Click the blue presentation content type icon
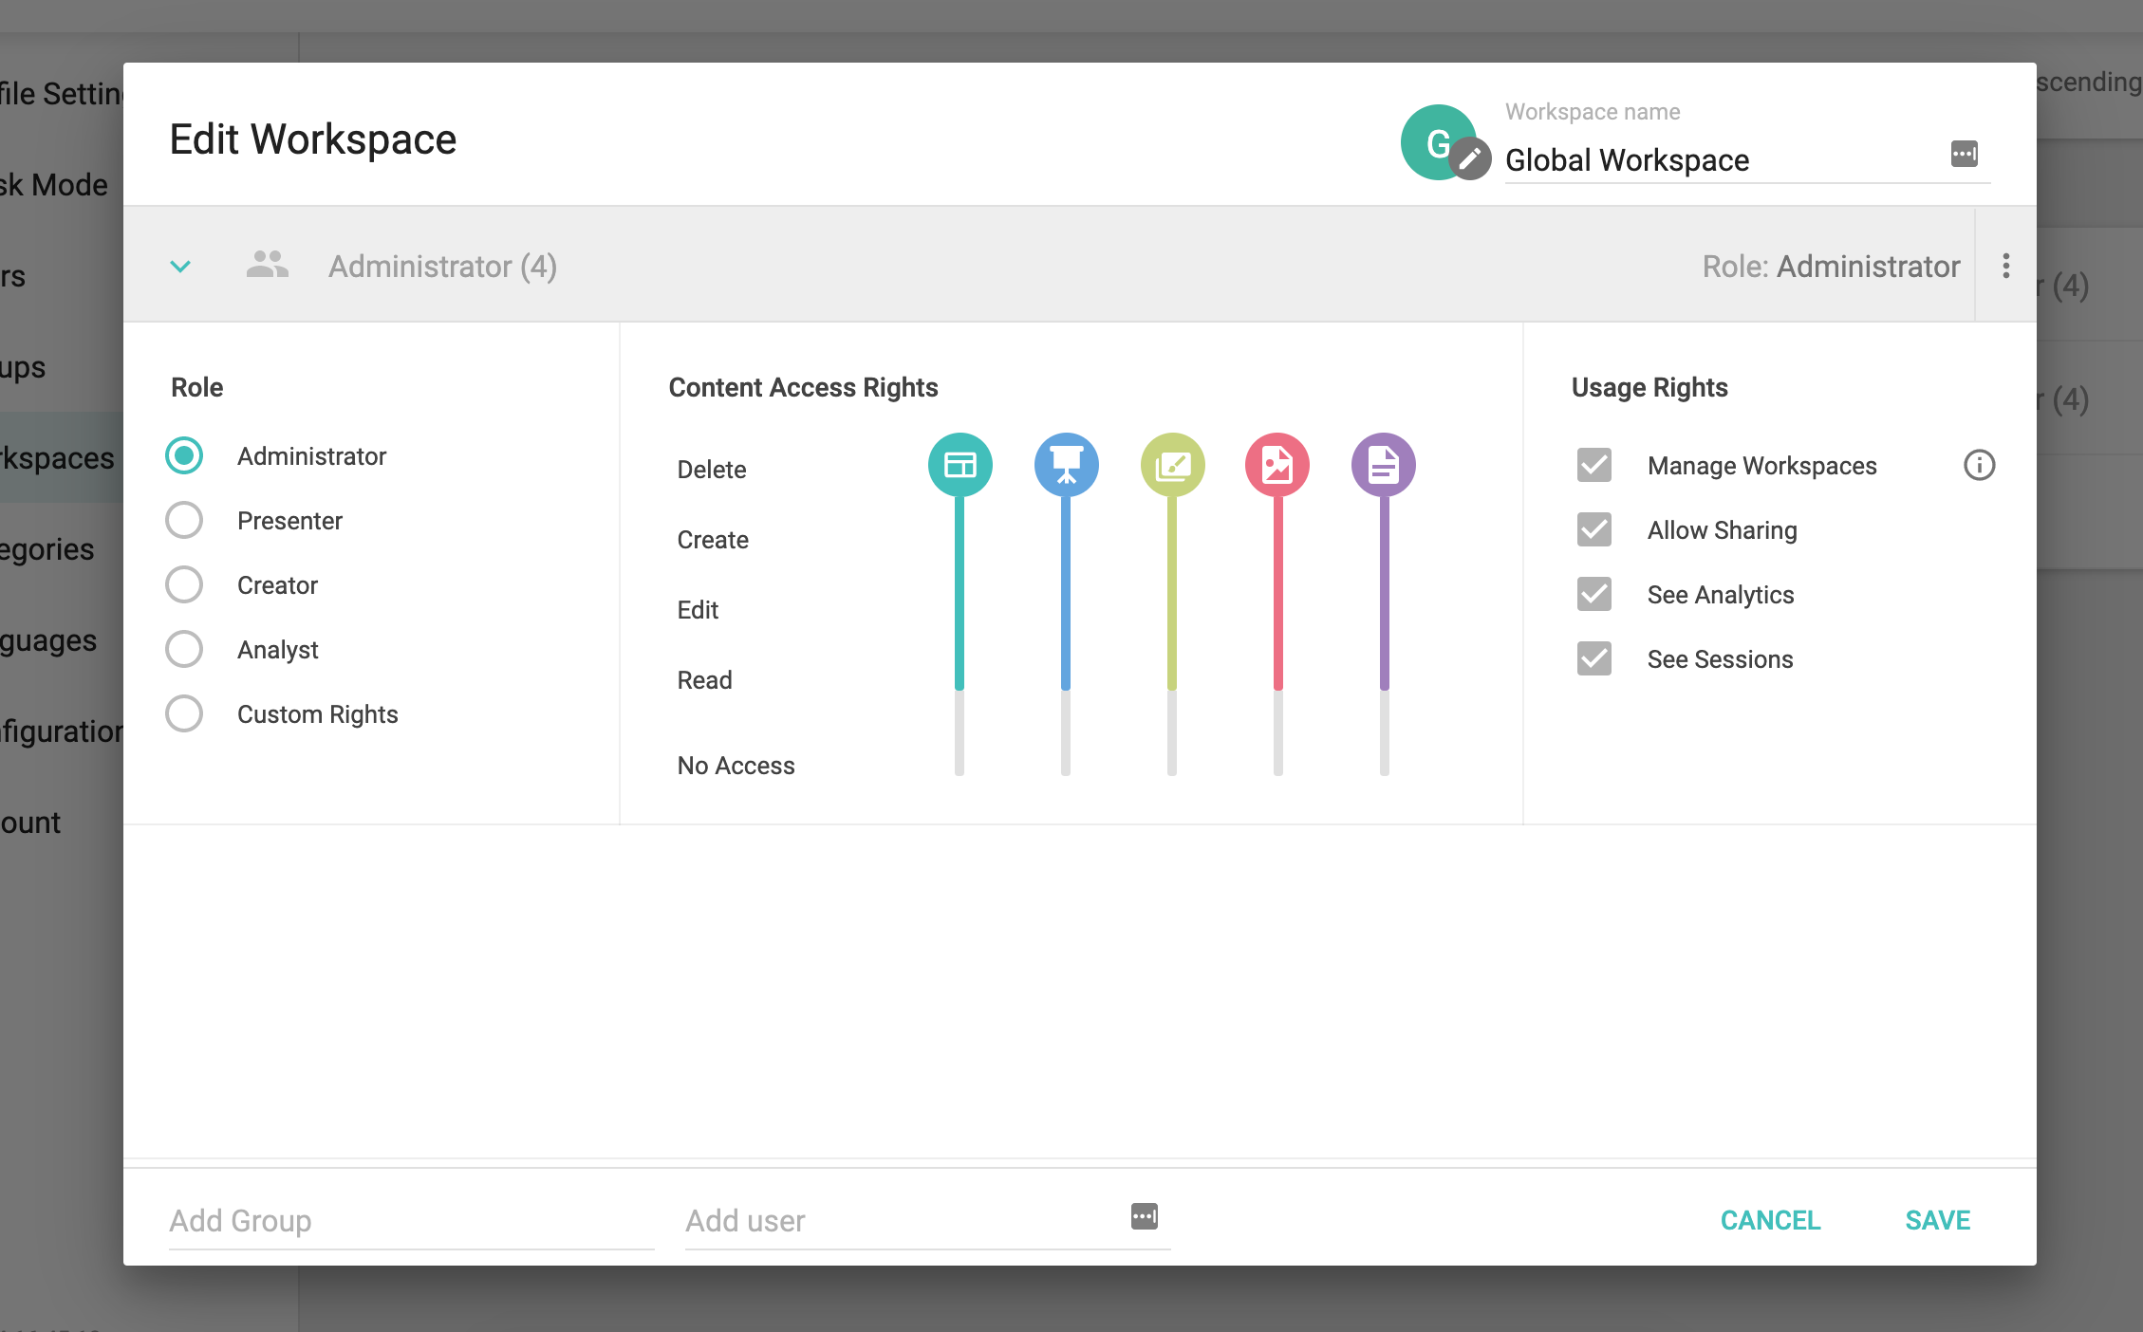 pyautogui.click(x=1066, y=465)
